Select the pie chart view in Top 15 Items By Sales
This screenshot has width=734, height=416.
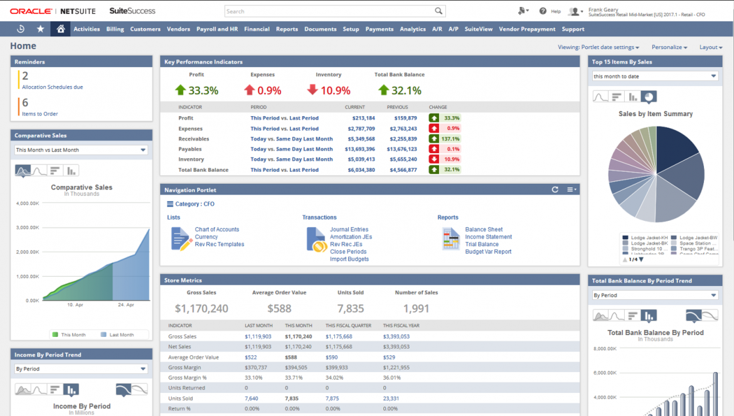[649, 97]
